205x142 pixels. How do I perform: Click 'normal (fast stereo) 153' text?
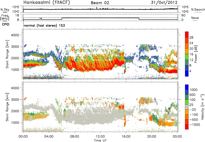[44, 25]
